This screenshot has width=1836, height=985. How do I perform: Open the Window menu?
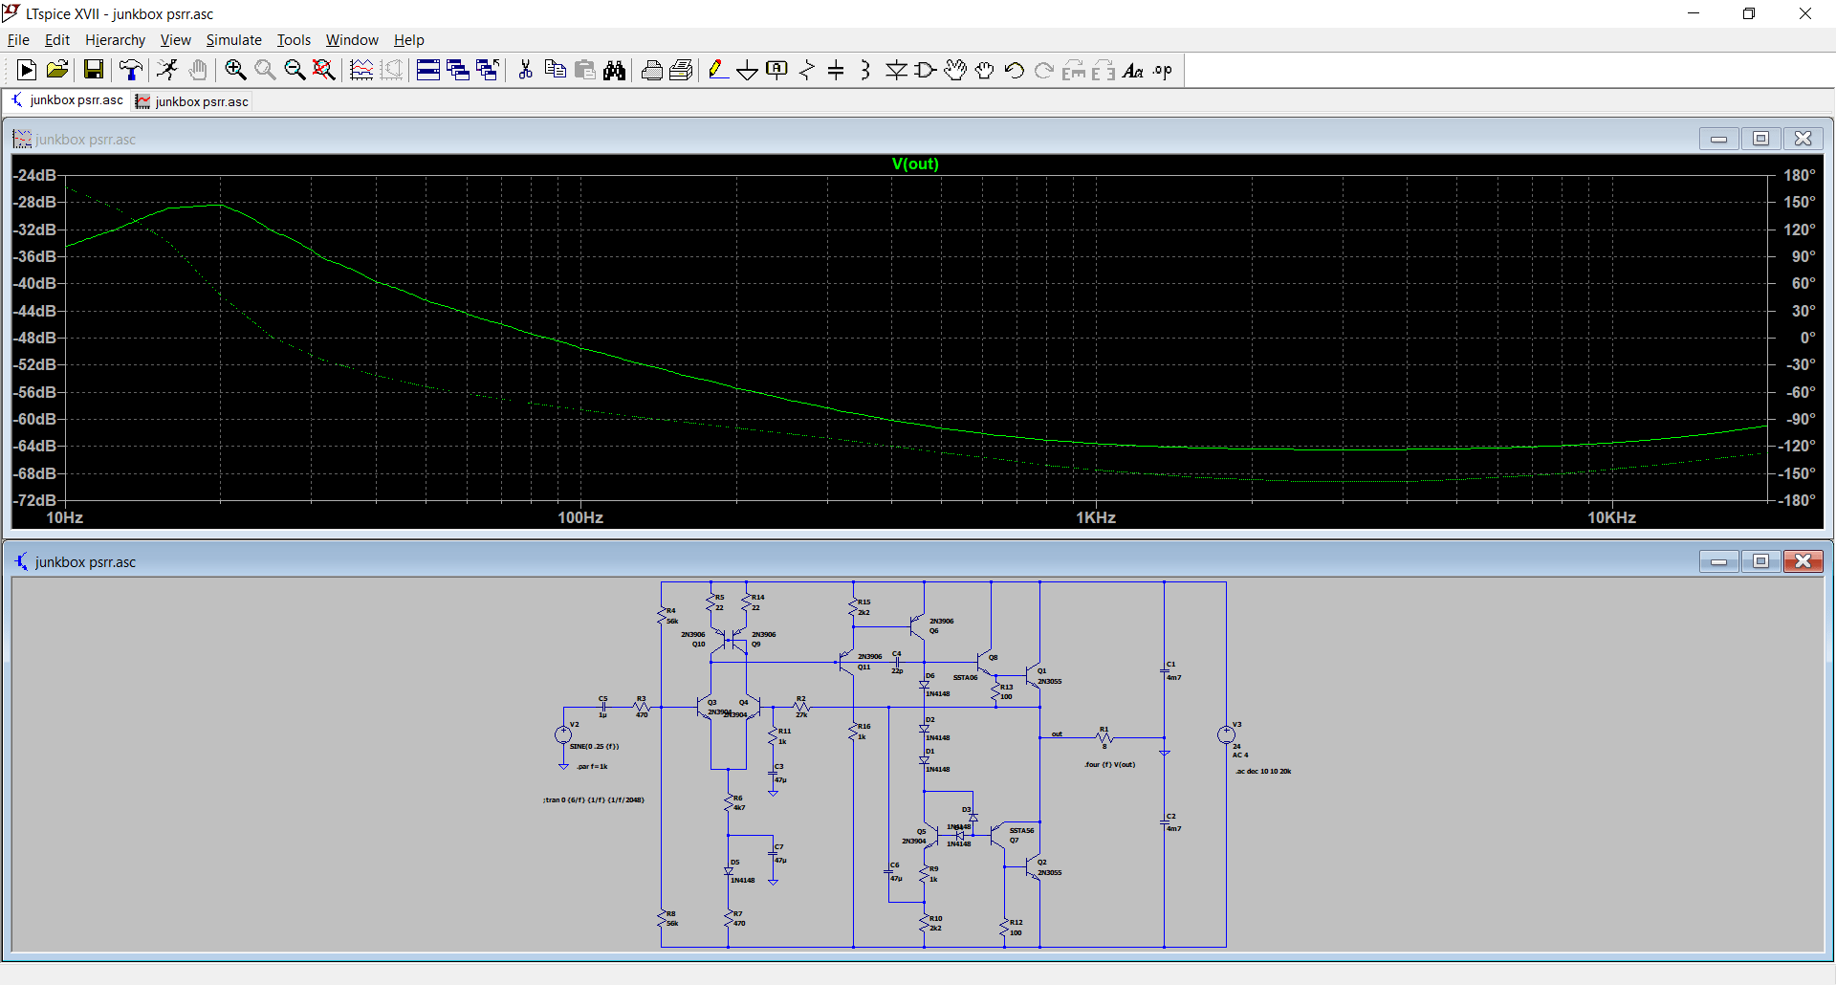pos(352,39)
